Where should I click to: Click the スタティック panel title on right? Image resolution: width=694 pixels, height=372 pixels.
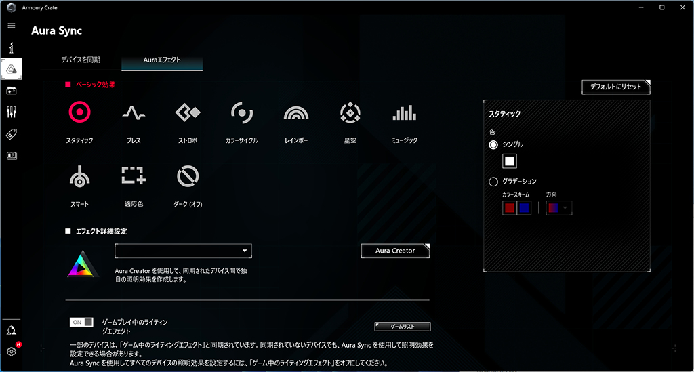pos(504,114)
